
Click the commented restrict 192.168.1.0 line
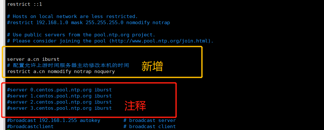click(89, 23)
